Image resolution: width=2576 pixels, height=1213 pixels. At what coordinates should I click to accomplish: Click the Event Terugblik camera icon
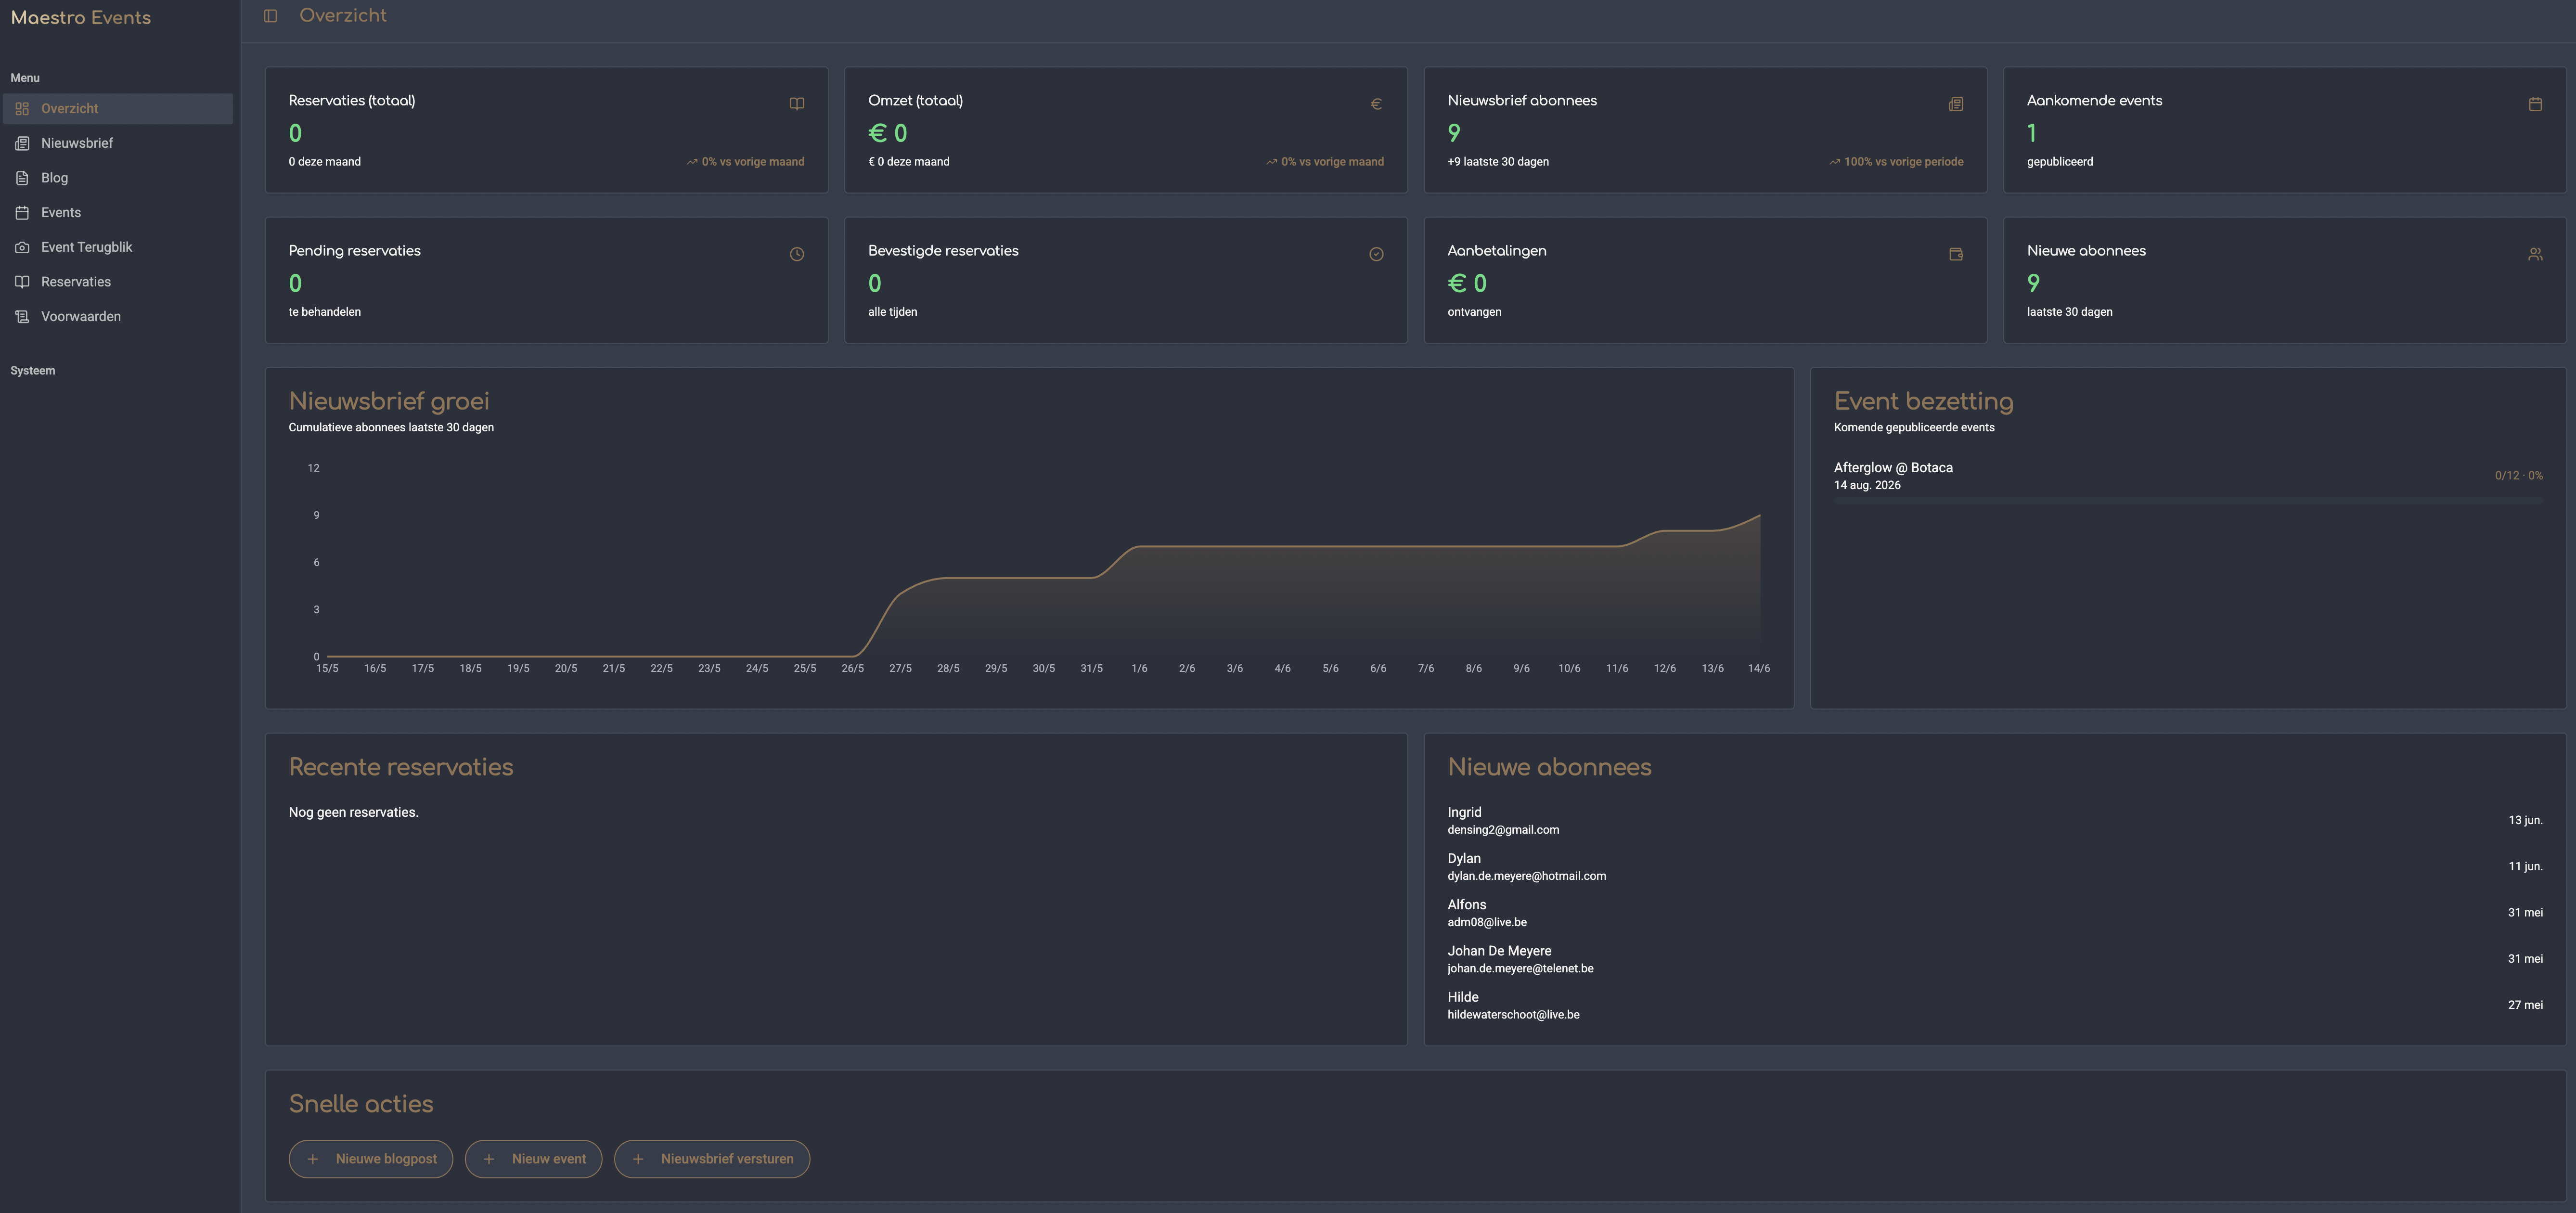pos(22,247)
